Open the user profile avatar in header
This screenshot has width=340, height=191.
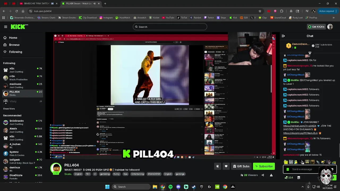(x=330, y=27)
